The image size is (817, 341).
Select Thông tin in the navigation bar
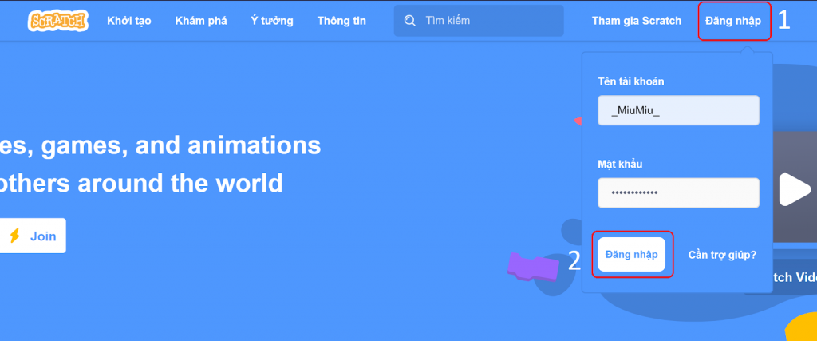pos(341,21)
